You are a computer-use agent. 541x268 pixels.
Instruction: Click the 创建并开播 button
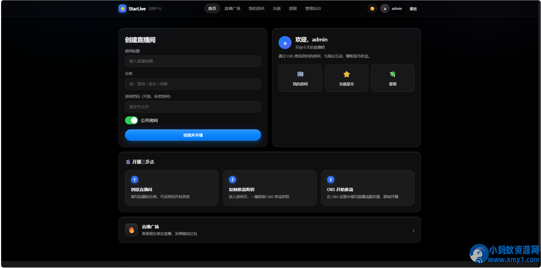(193, 135)
